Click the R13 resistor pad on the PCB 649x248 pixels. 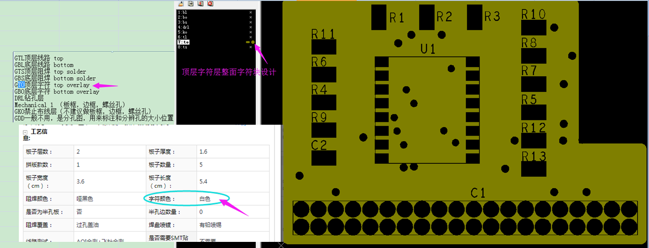[x=534, y=168]
